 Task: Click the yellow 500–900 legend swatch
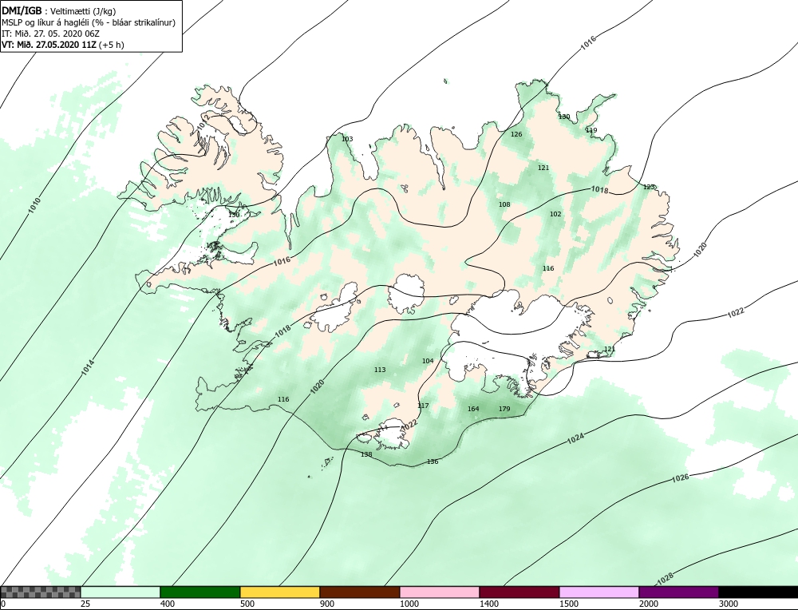click(x=280, y=592)
